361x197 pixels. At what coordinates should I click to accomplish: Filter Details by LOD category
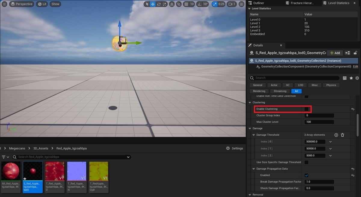(301, 85)
